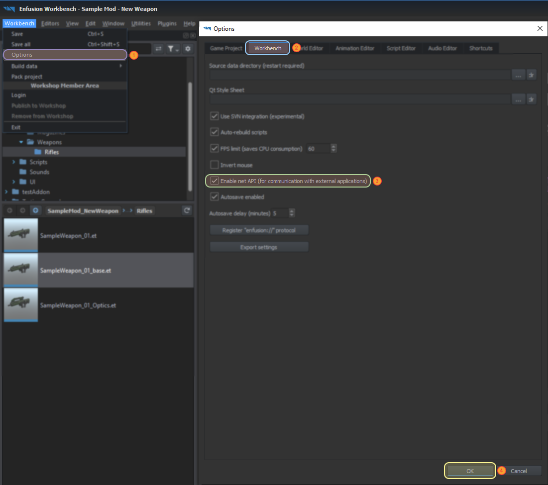
Task: Open the Window menu
Action: (x=113, y=23)
